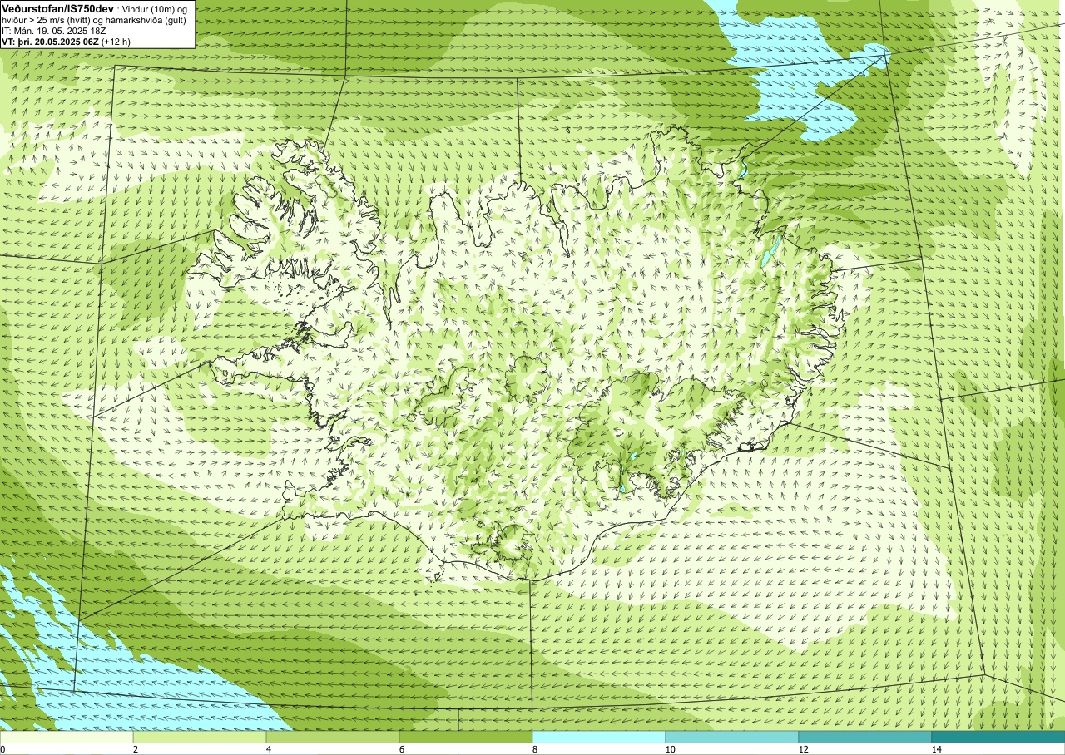Click the light green 2–4 m/s legend swatch
Viewport: 1065px width, 755px height.
click(200, 737)
